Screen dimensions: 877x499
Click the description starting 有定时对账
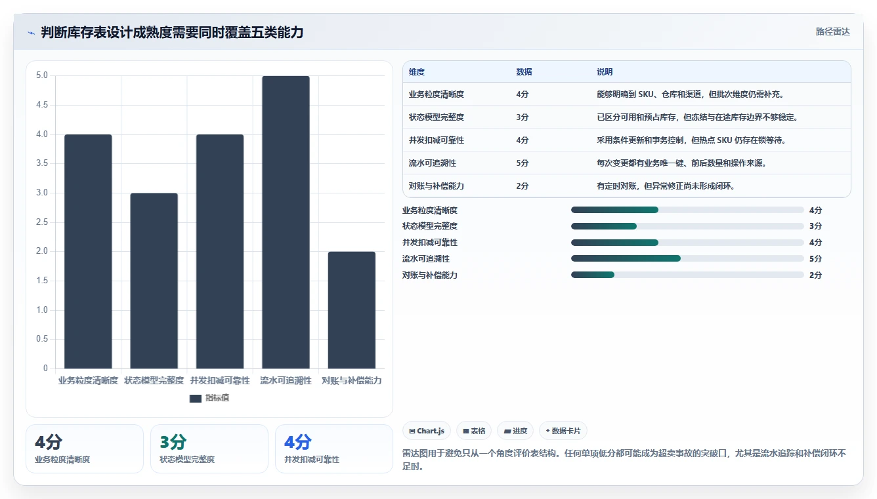[x=666, y=186]
